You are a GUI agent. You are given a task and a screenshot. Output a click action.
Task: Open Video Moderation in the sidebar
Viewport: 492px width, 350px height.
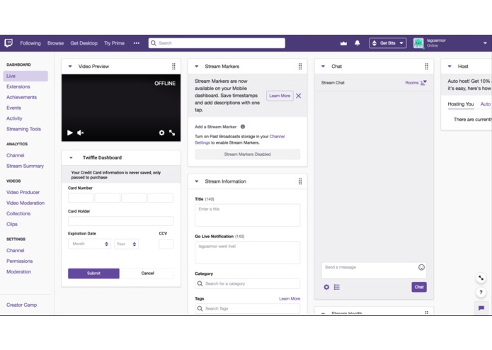(25, 203)
